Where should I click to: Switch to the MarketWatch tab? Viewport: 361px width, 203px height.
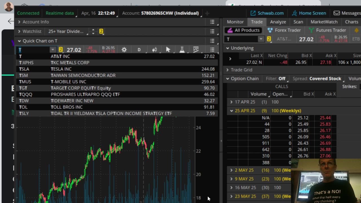pyautogui.click(x=324, y=22)
